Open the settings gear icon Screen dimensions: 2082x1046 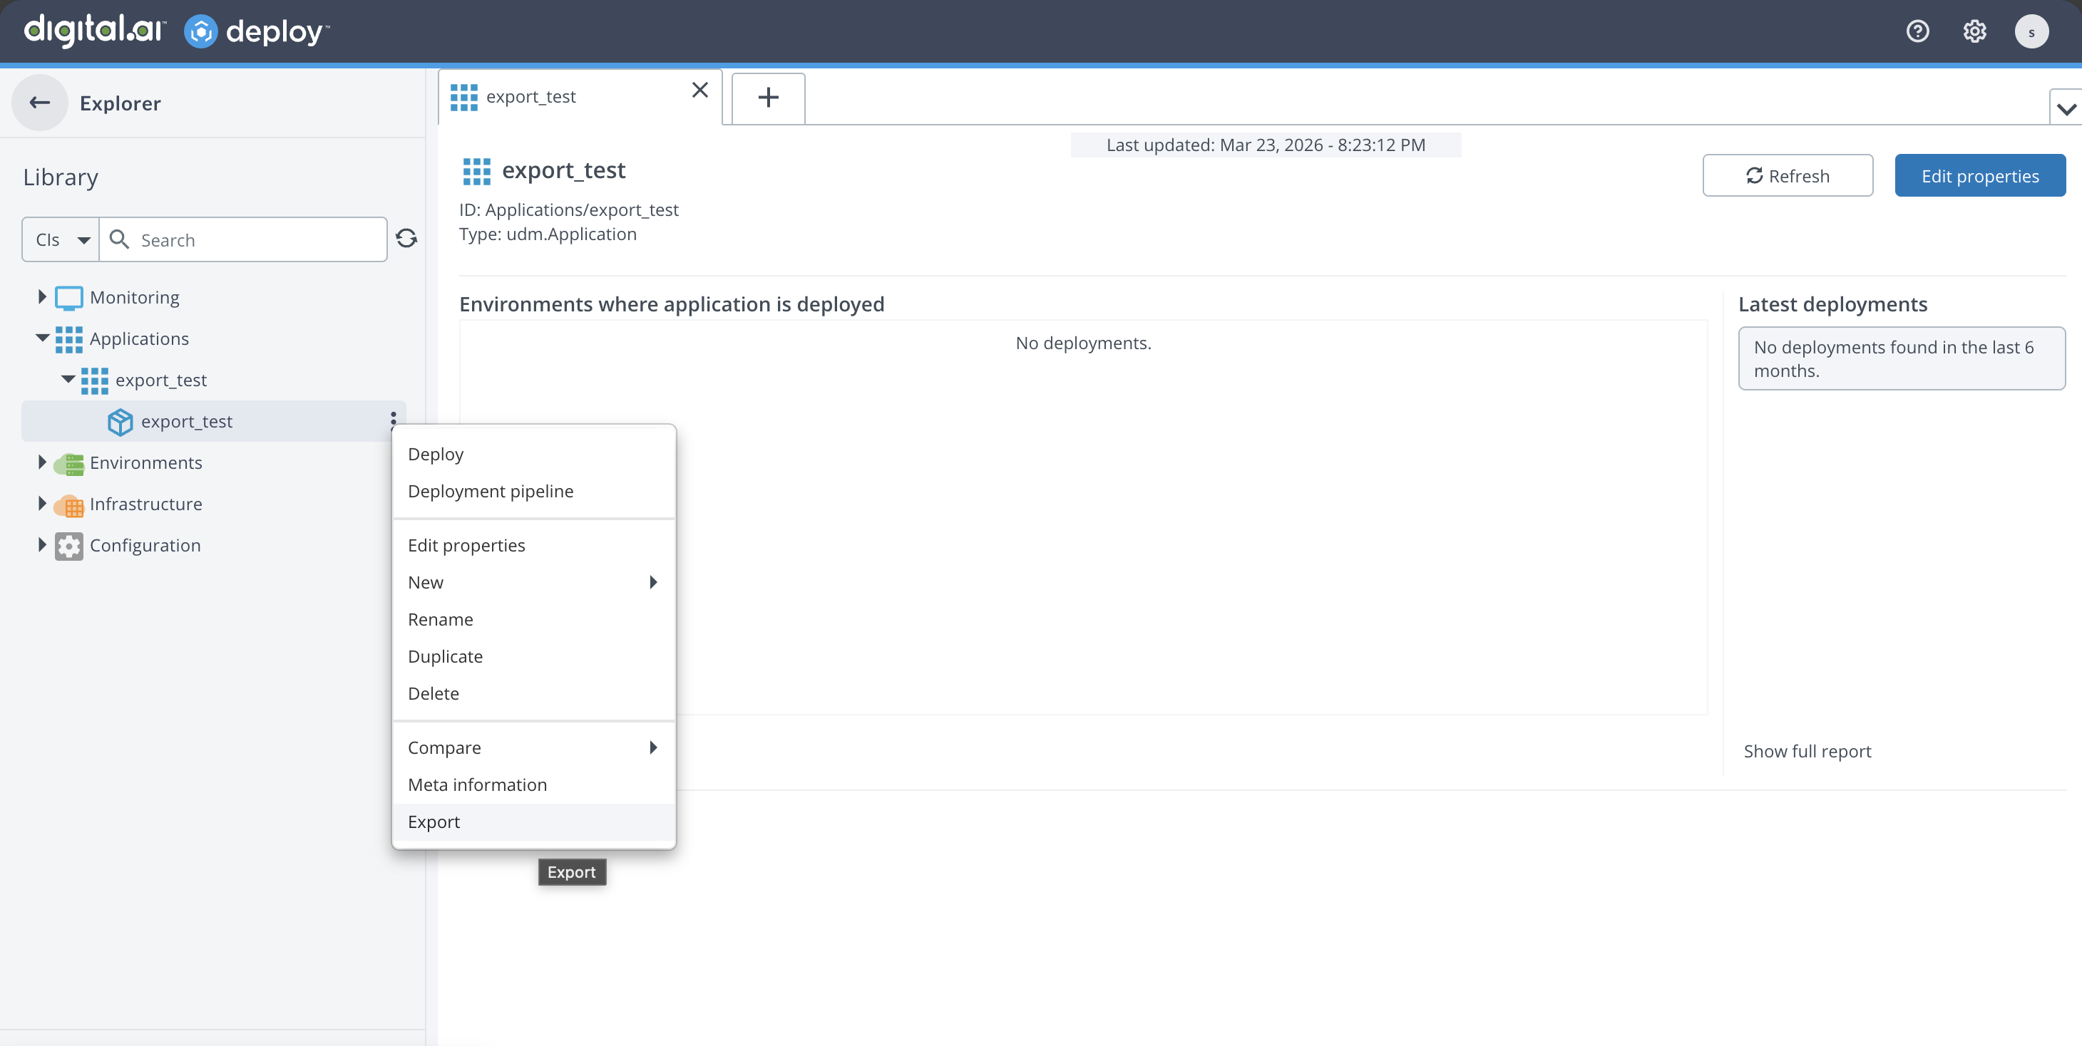pyautogui.click(x=1974, y=31)
